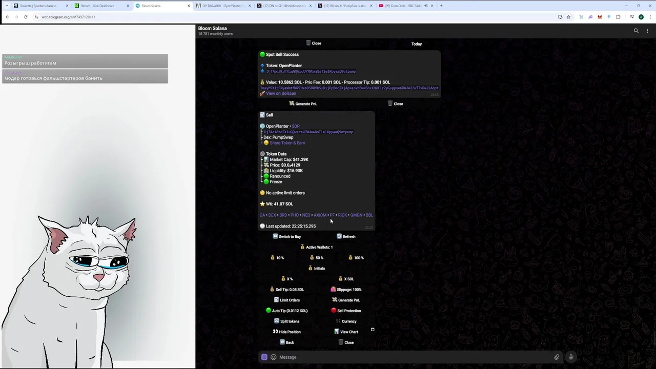Open the CA link in token links row
The height and width of the screenshot is (369, 656).
262,215
